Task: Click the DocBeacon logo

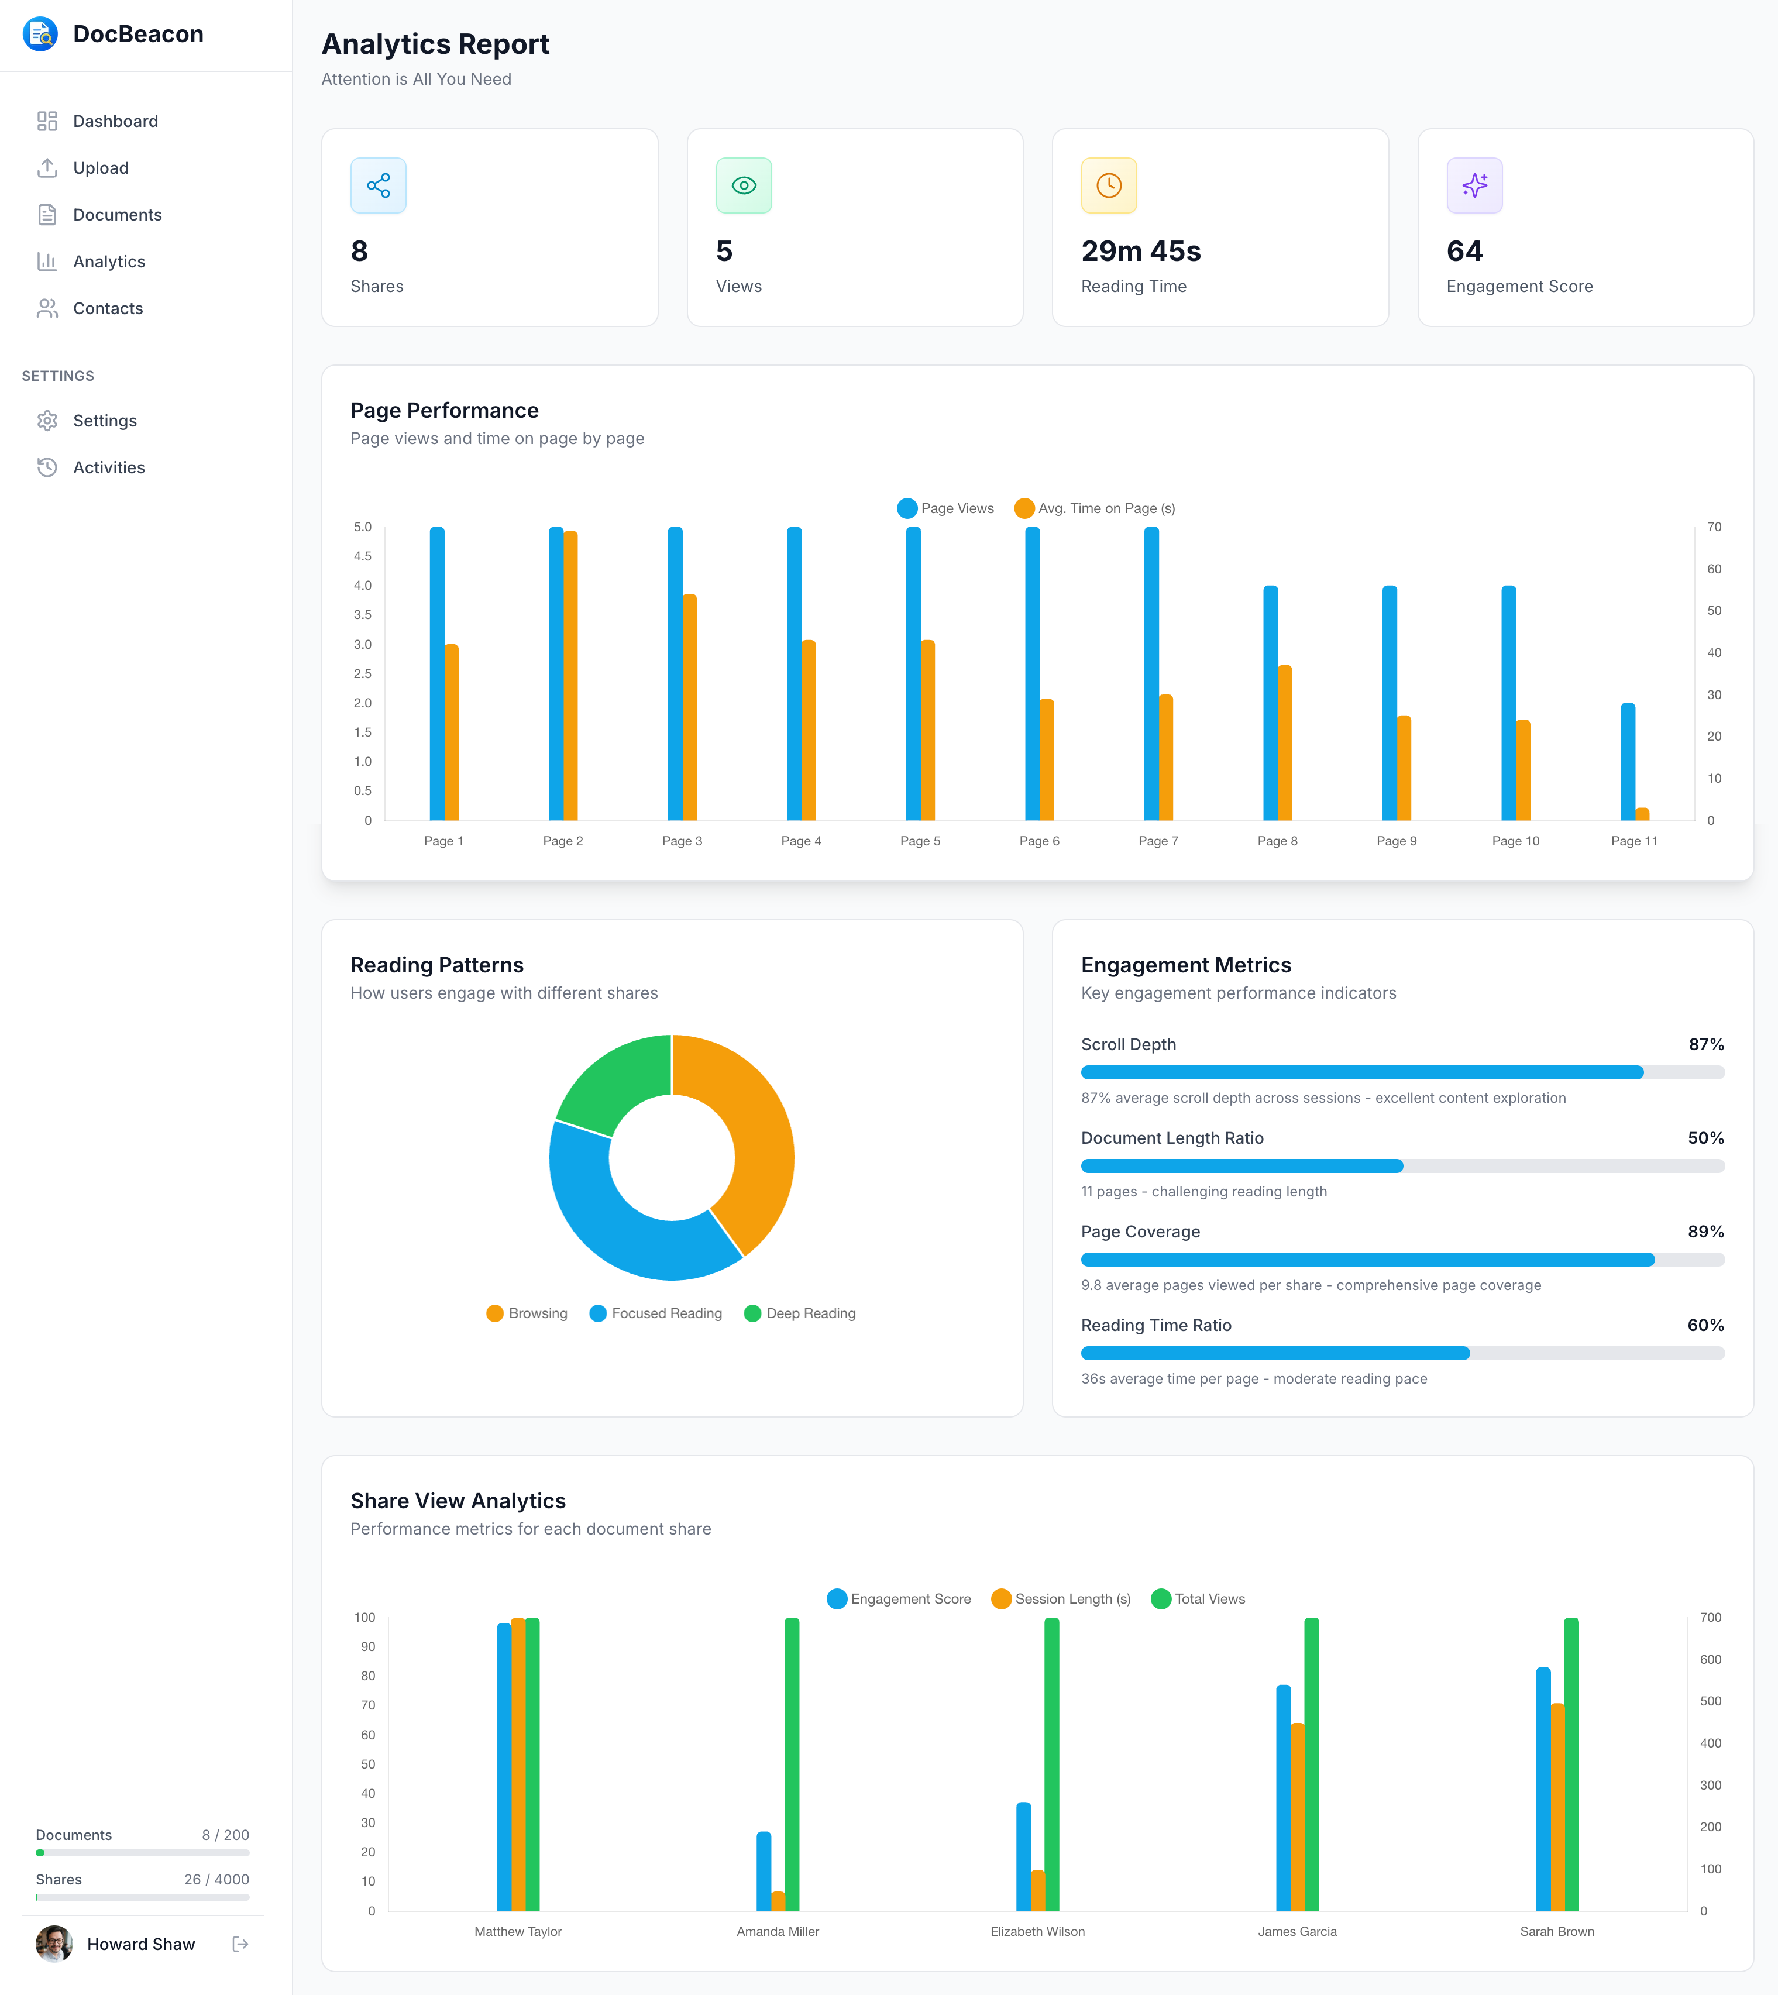Action: 41,34
